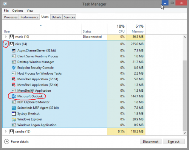
Task: Sort by the Memory column header
Action: (x=136, y=29)
